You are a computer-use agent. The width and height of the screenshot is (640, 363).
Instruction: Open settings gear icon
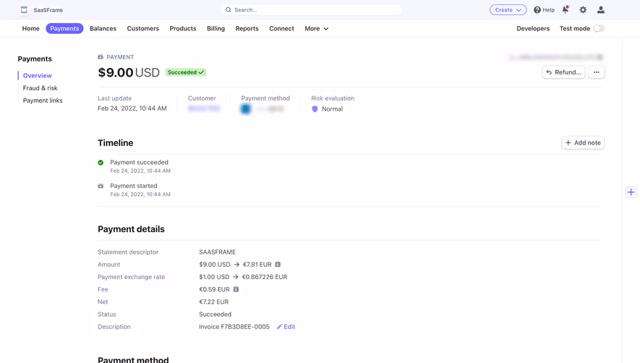pos(583,10)
